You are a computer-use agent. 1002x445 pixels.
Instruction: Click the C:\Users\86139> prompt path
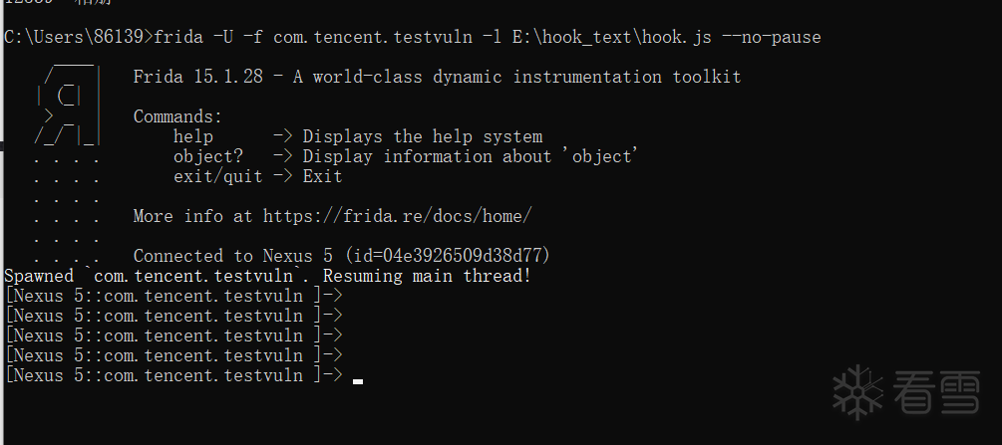click(78, 37)
